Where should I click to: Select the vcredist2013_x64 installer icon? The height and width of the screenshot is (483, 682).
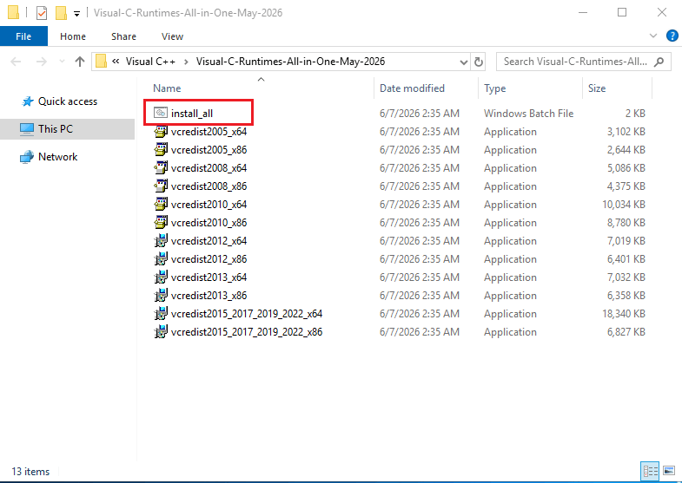tap(161, 277)
